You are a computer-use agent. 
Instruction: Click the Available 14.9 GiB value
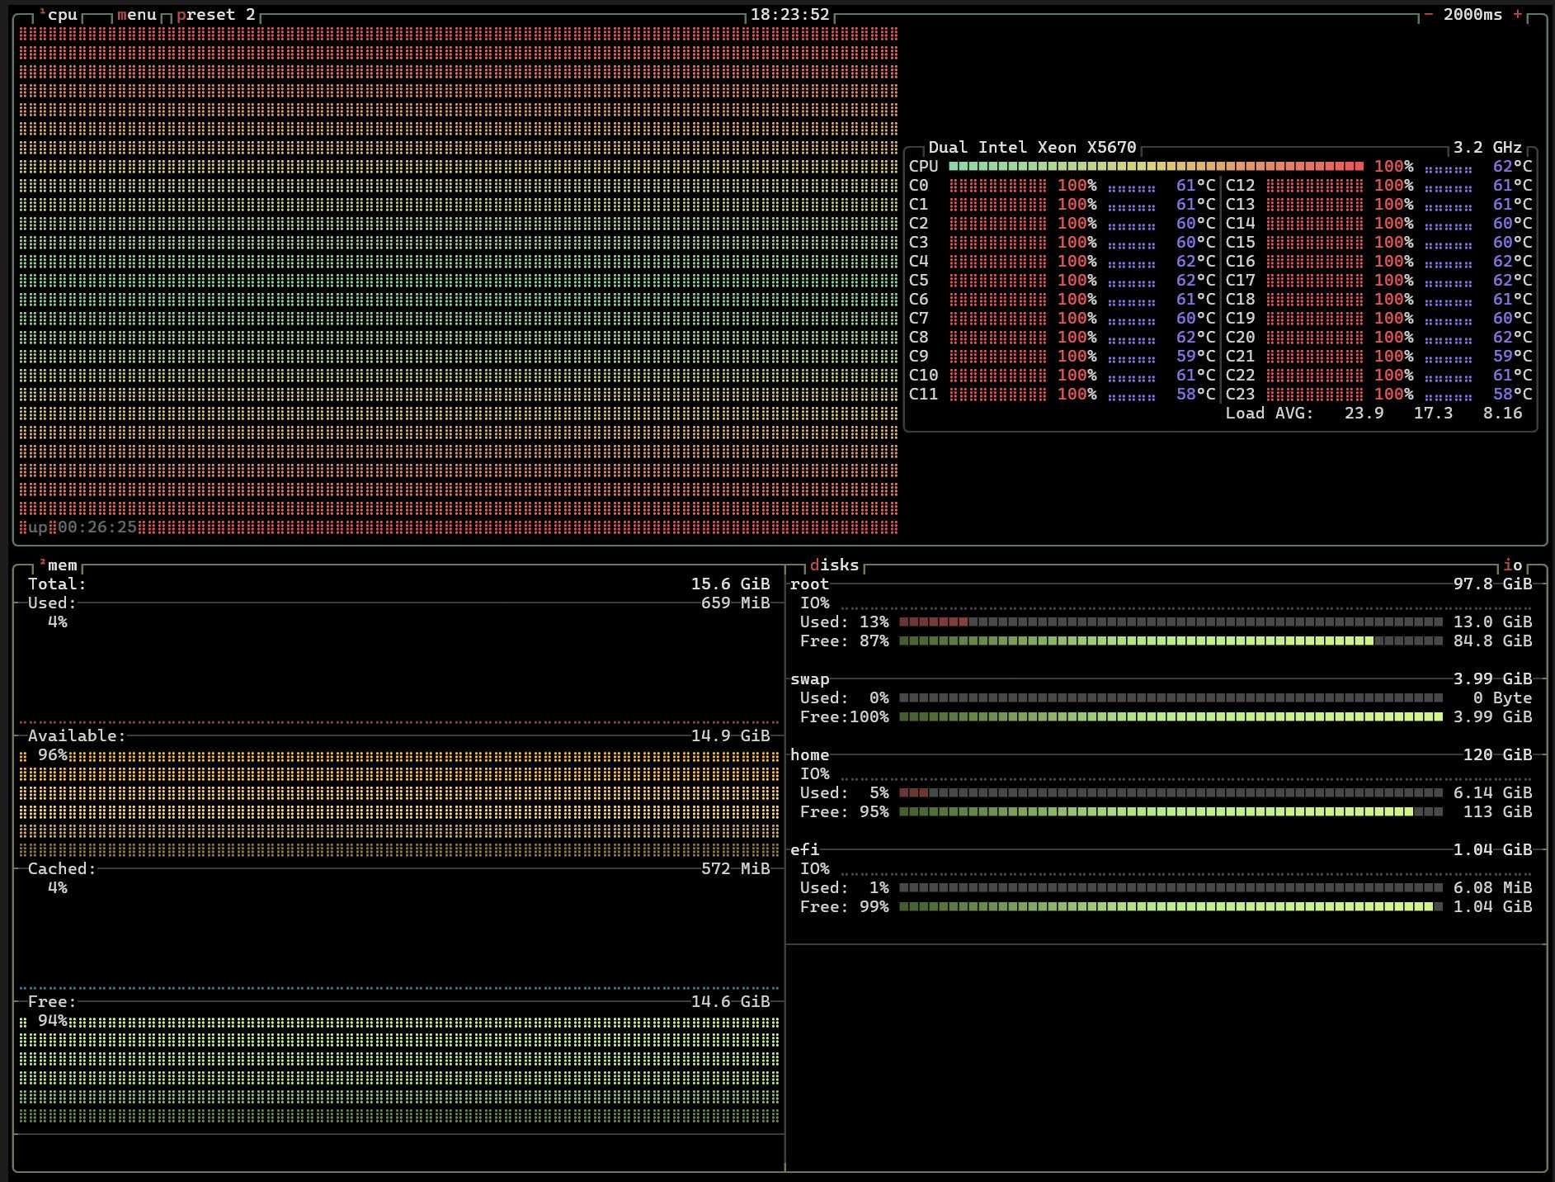(730, 735)
